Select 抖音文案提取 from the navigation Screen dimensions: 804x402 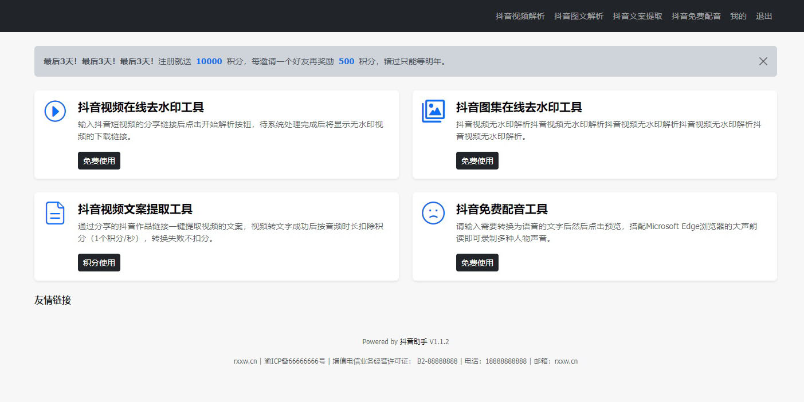pyautogui.click(x=637, y=16)
